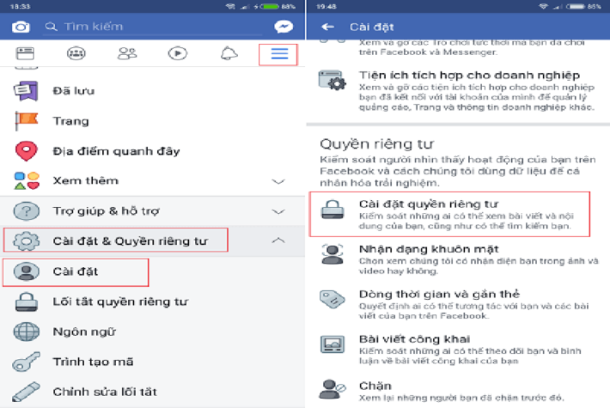The image size is (610, 408).
Task: Tap the Chỉnh sửa lối tắt pencil icon
Action: click(x=26, y=392)
